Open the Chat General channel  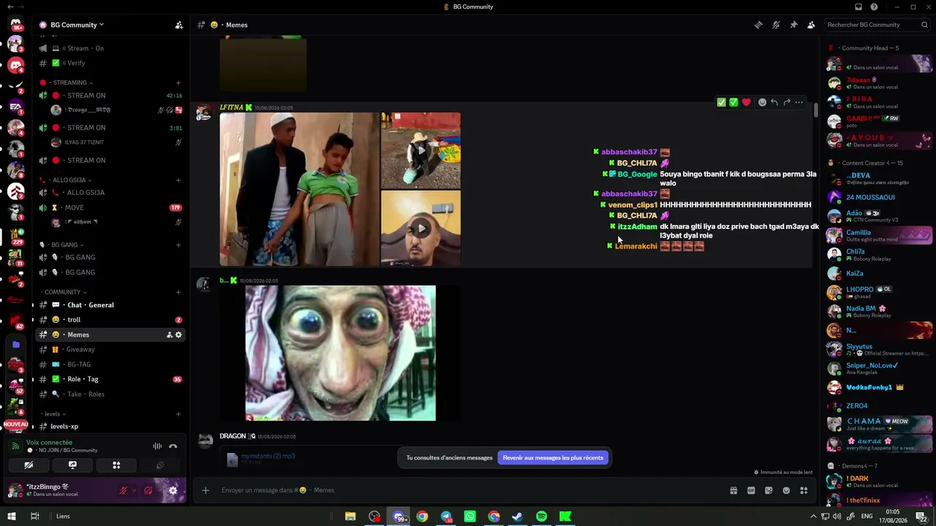[x=110, y=305]
